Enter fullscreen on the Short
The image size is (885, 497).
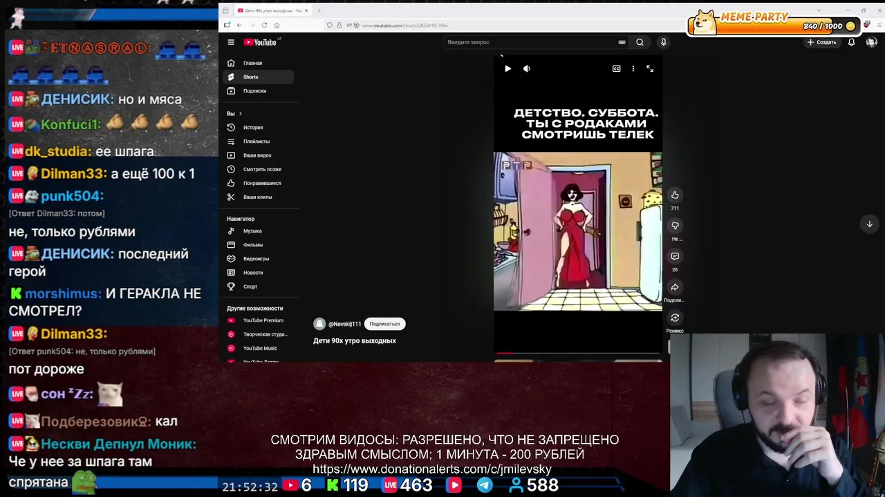coord(650,68)
